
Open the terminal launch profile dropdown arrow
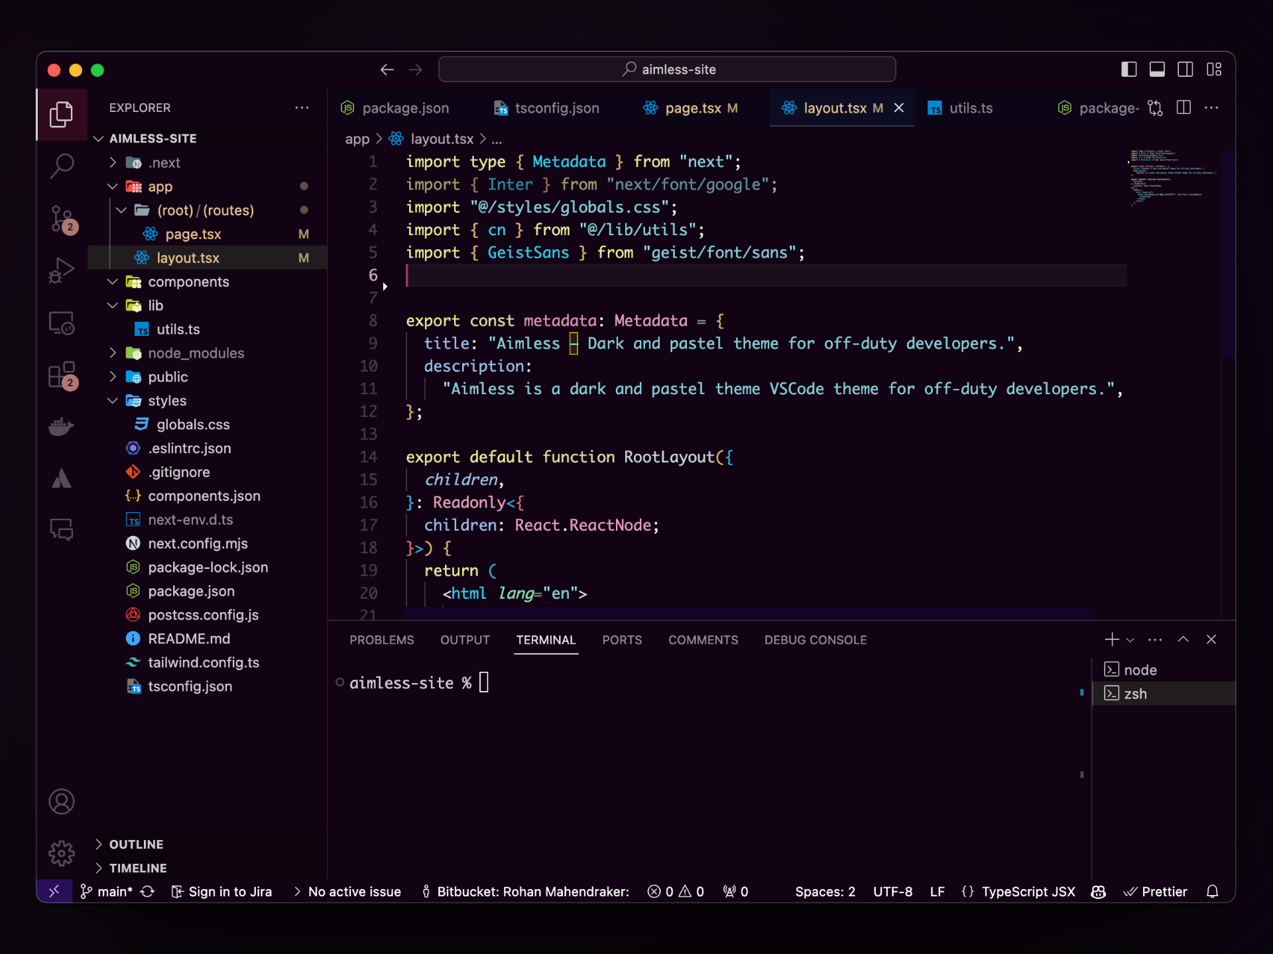(1130, 640)
